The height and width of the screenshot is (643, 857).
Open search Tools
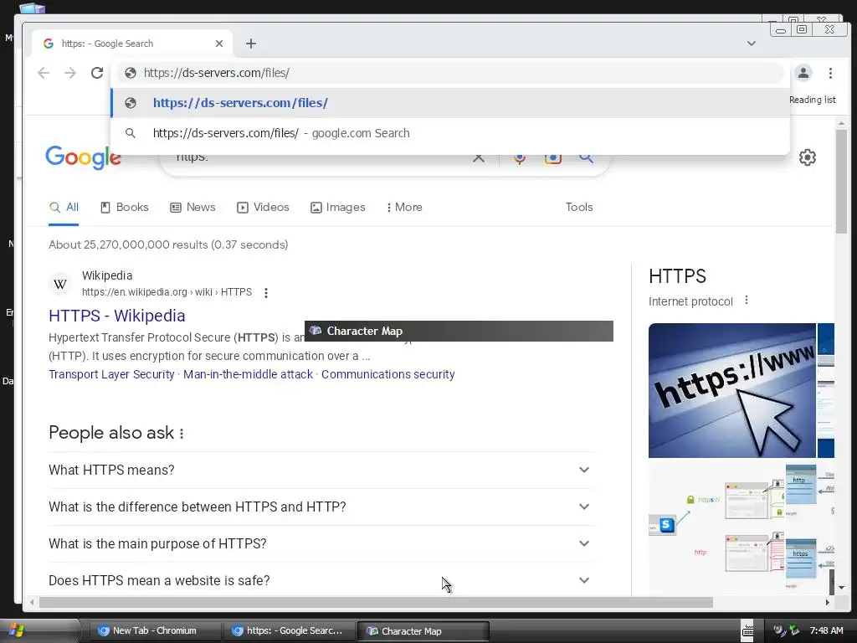click(x=579, y=208)
